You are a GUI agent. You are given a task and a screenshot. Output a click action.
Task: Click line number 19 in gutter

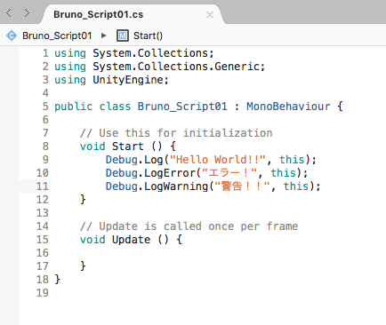[43, 293]
